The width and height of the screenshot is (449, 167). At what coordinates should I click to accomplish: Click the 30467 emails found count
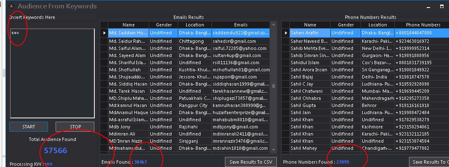[x=140, y=162]
